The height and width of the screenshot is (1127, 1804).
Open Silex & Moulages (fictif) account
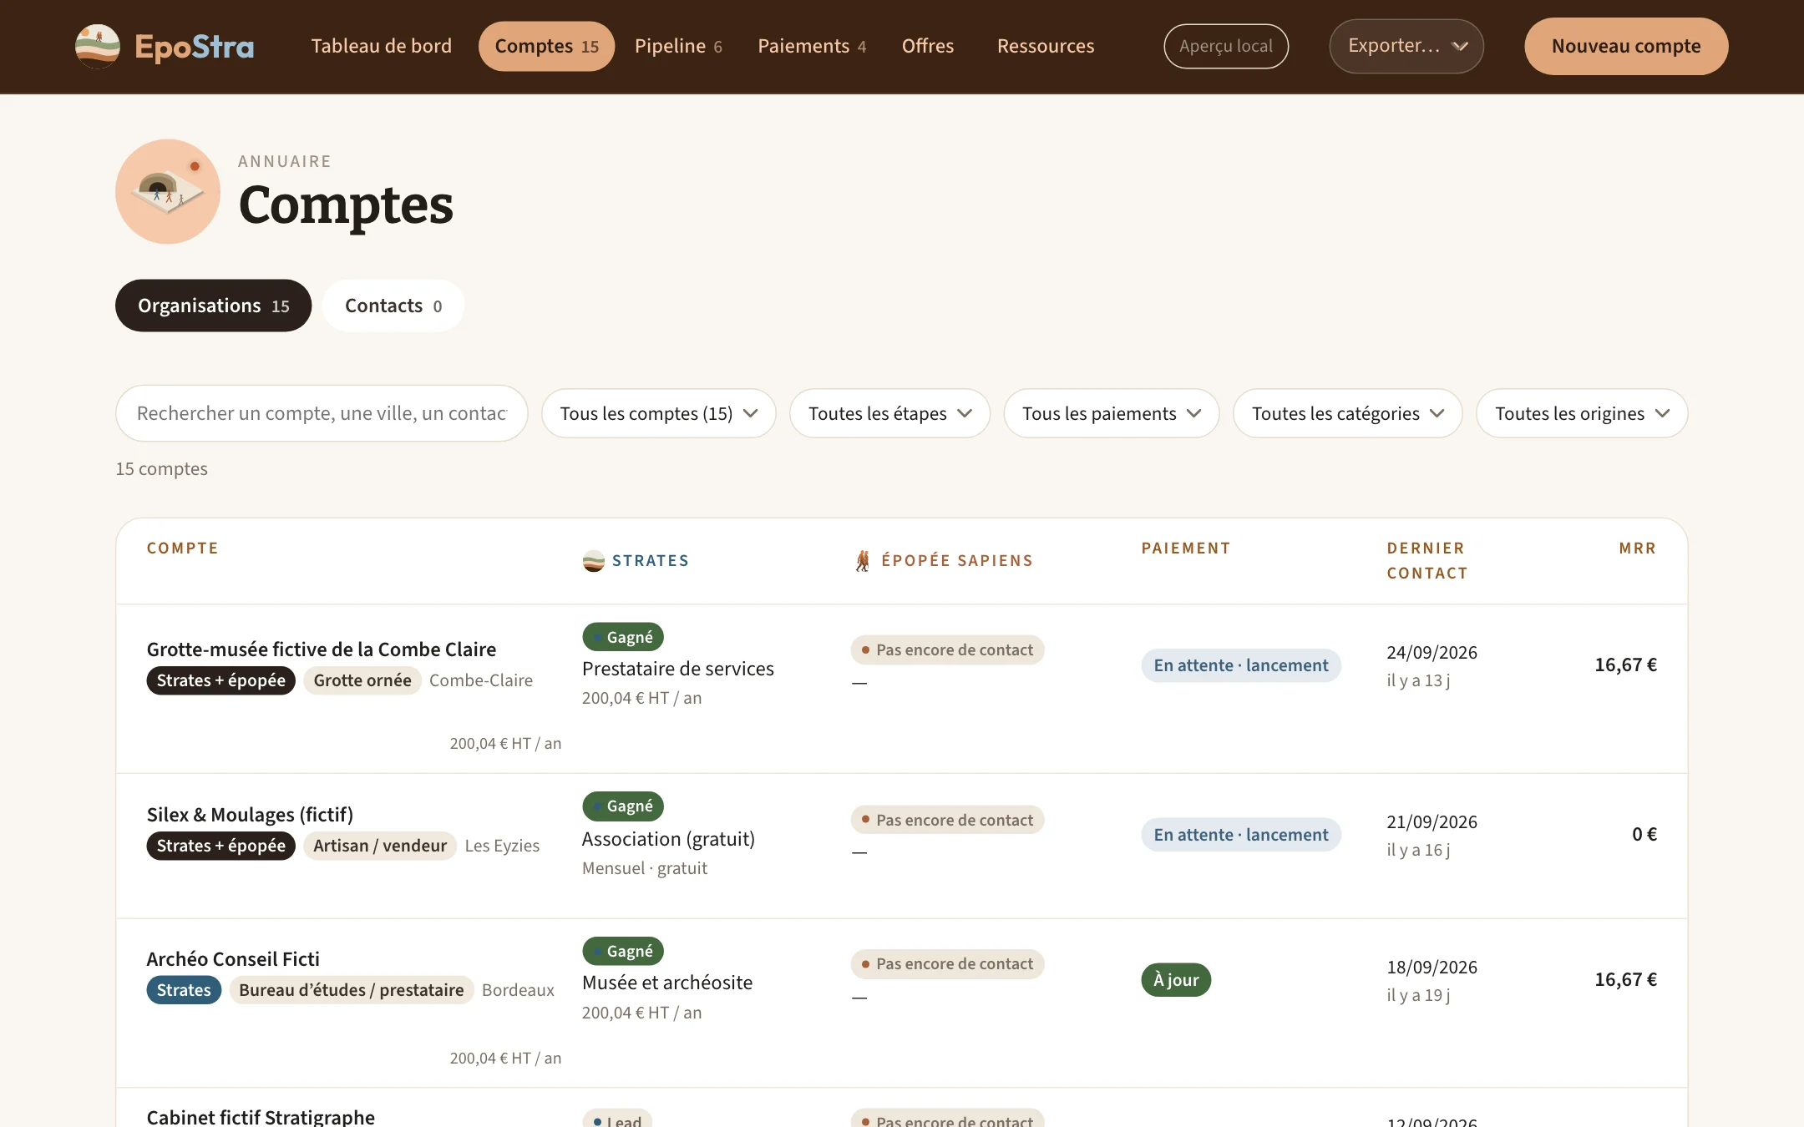(x=250, y=815)
